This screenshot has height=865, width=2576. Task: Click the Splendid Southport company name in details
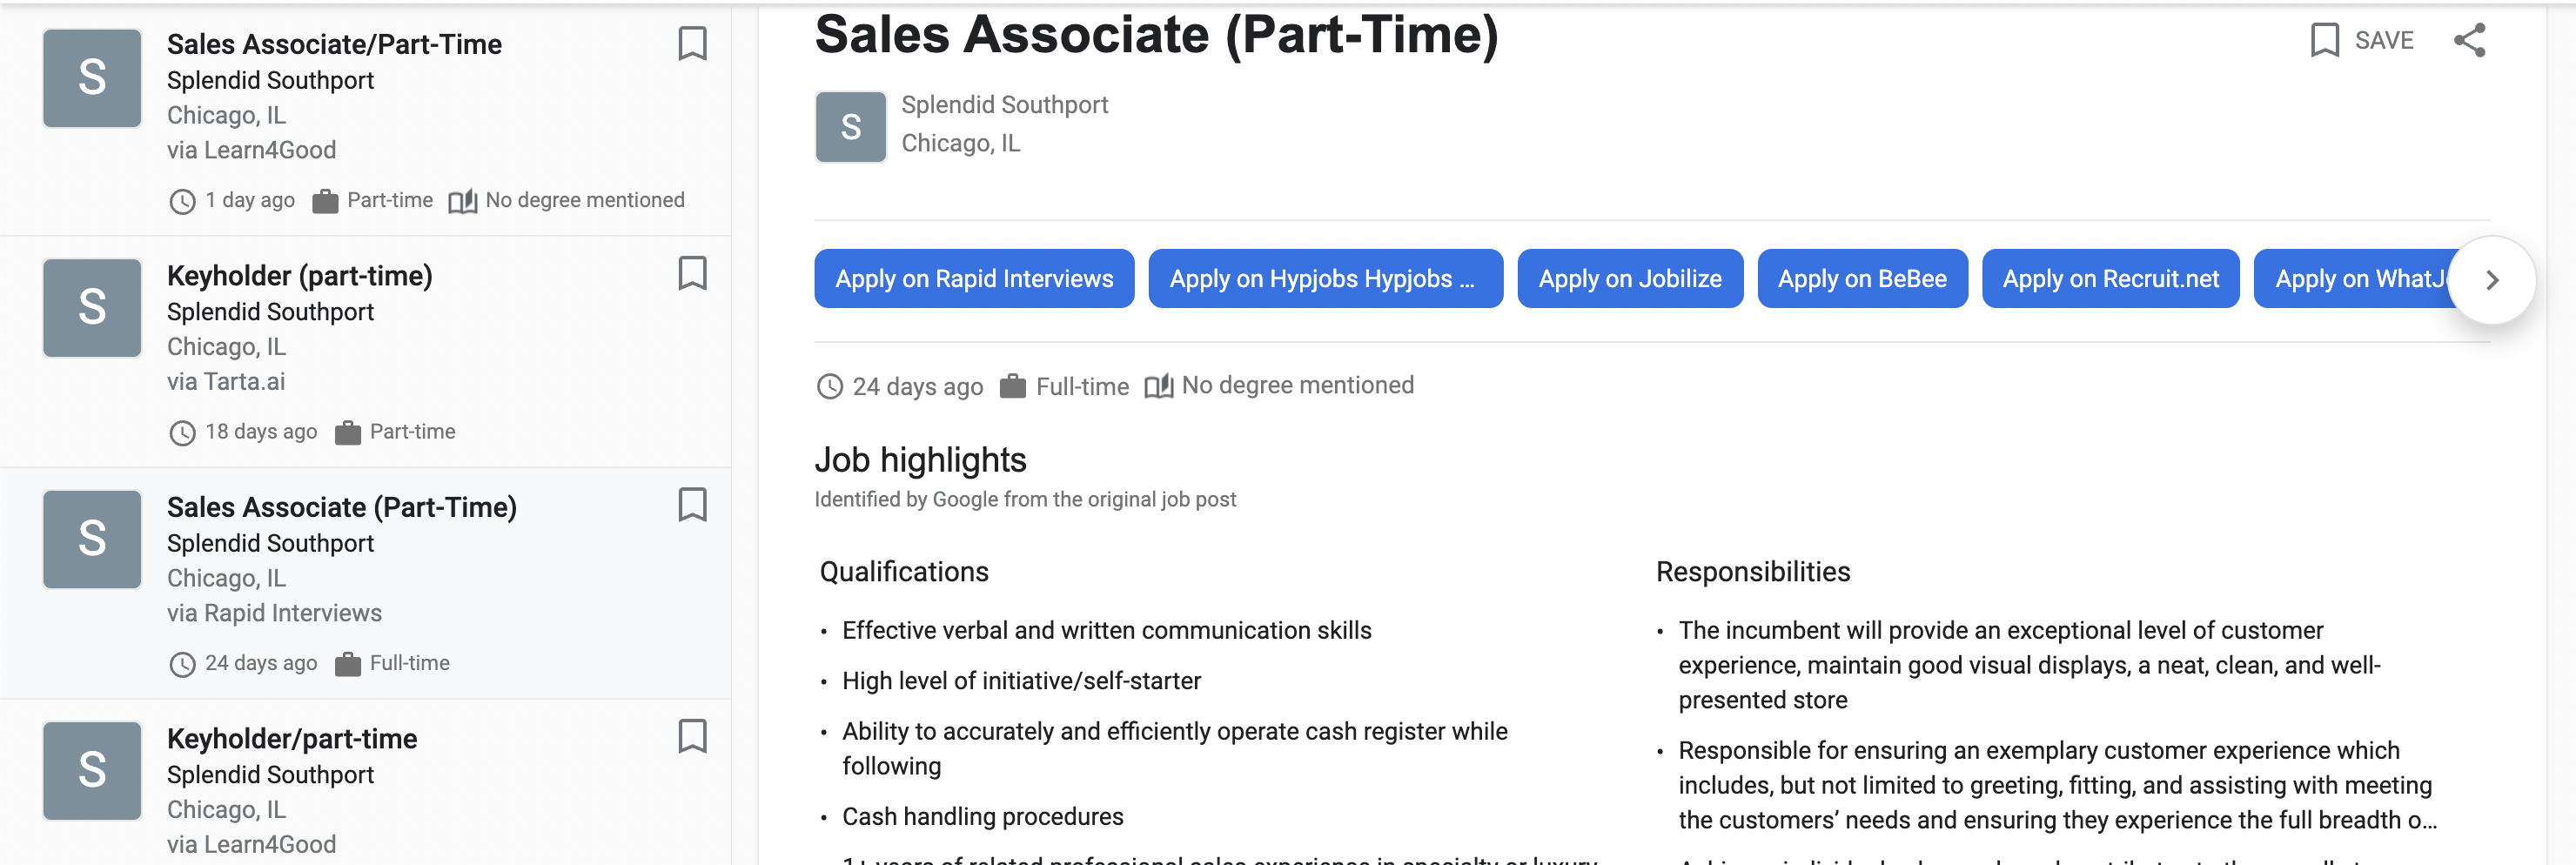pyautogui.click(x=1004, y=105)
